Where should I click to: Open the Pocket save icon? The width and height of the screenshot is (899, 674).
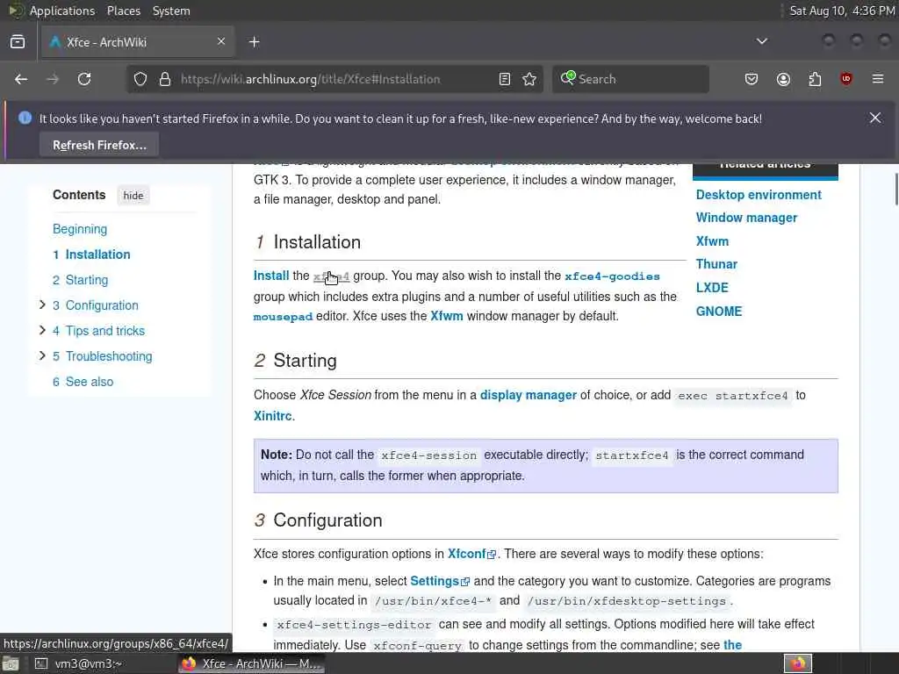[752, 79]
